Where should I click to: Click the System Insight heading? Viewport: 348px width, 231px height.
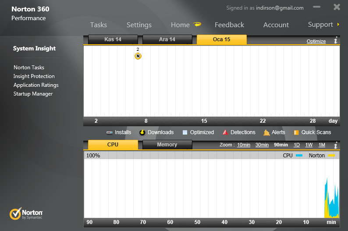click(x=34, y=48)
